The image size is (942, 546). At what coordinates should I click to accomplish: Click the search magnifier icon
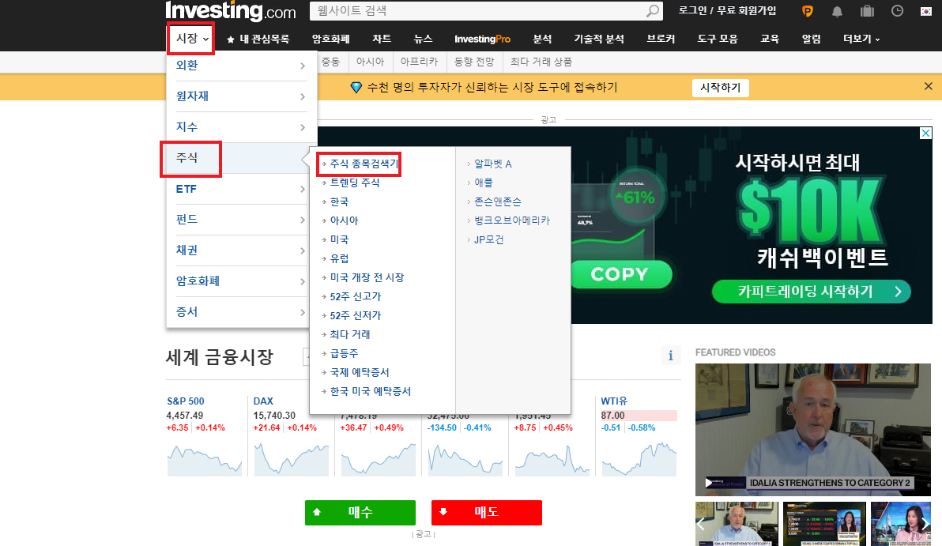pos(653,11)
